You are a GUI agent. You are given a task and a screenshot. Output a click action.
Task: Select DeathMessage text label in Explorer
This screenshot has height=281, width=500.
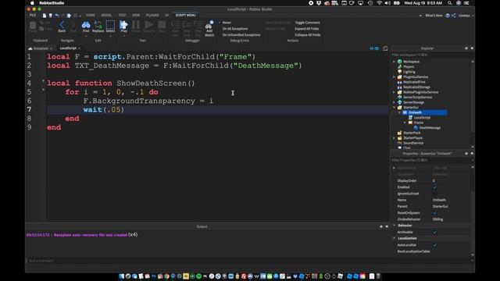click(x=430, y=128)
